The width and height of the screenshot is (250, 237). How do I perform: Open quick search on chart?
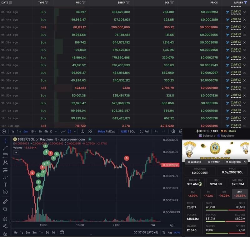173,131
